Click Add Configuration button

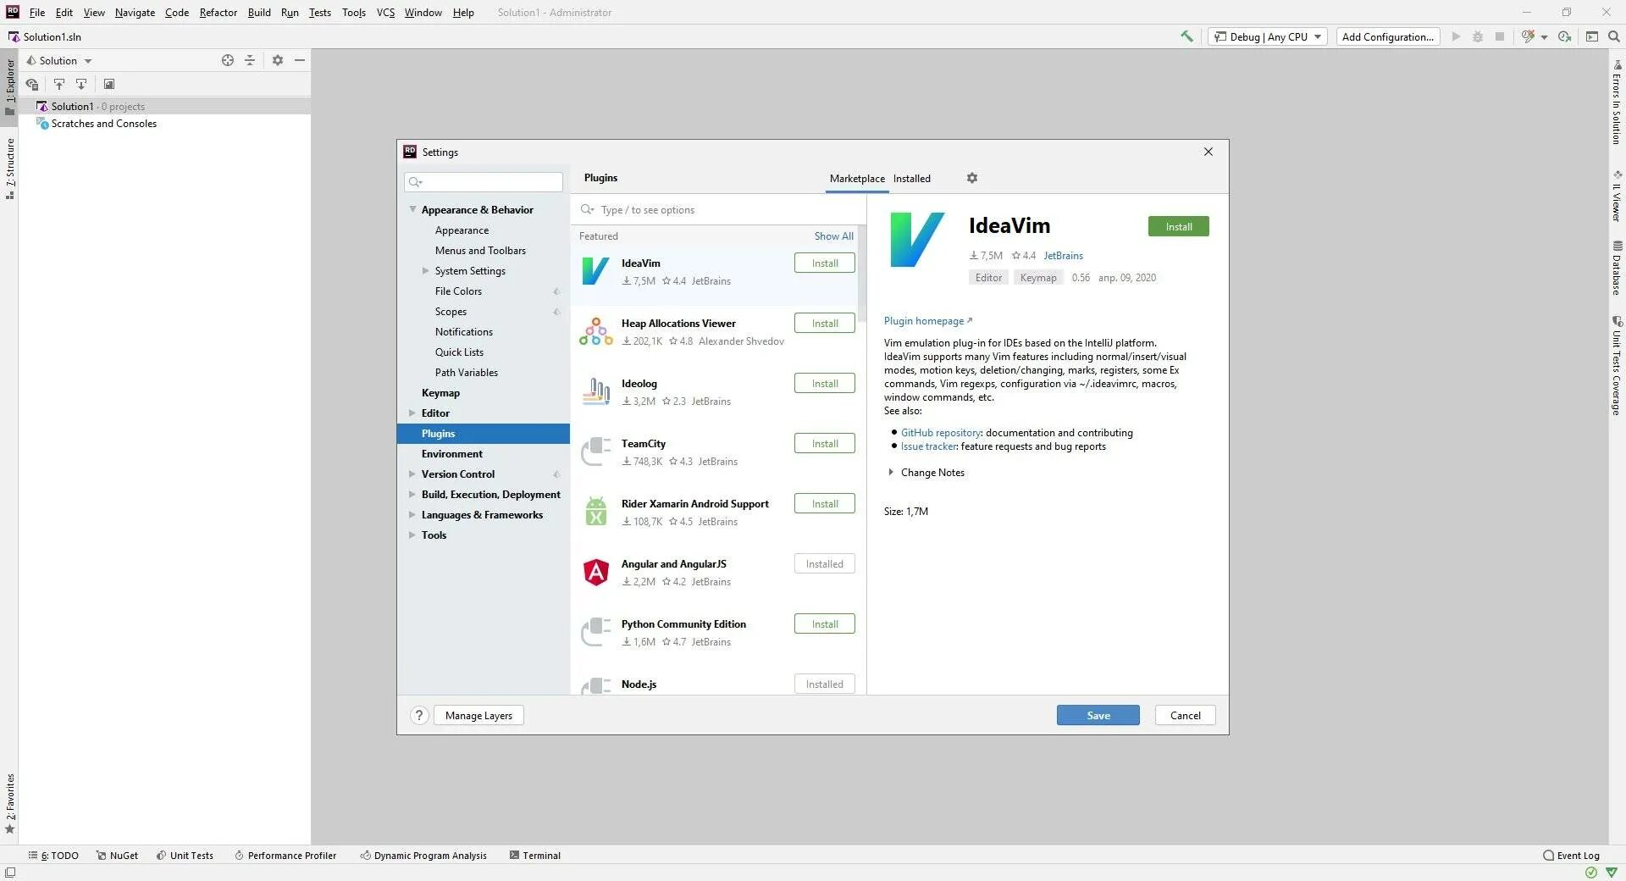pos(1387,36)
